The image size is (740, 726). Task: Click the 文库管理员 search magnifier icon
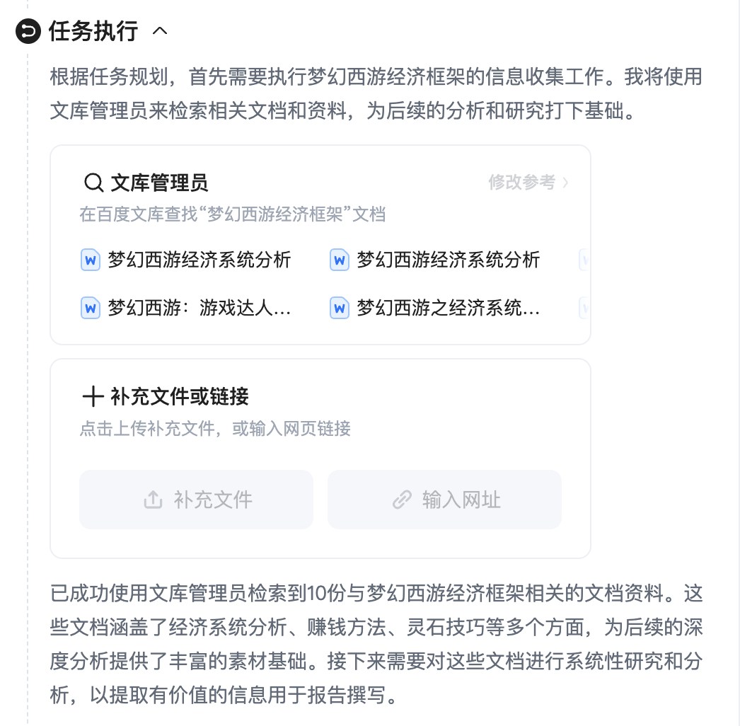click(93, 183)
